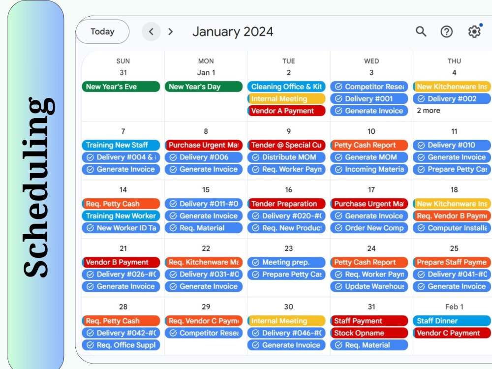The height and width of the screenshot is (369, 492).
Task: Check off the Delivery #001 task
Action: point(338,99)
